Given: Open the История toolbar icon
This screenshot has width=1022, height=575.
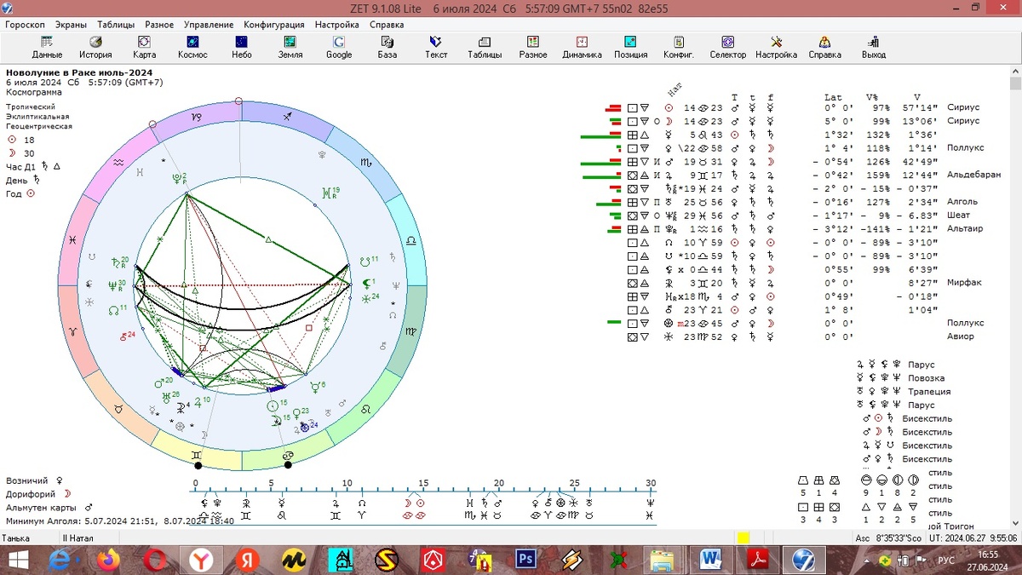Looking at the screenshot, I should pyautogui.click(x=95, y=47).
